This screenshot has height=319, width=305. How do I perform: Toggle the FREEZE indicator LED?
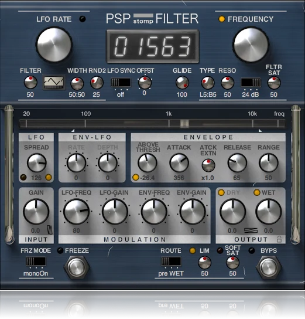(x=60, y=250)
